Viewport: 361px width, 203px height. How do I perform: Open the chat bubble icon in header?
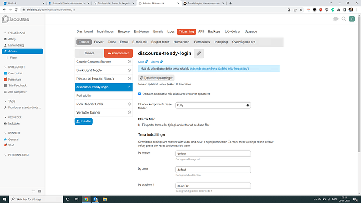pos(336,19)
